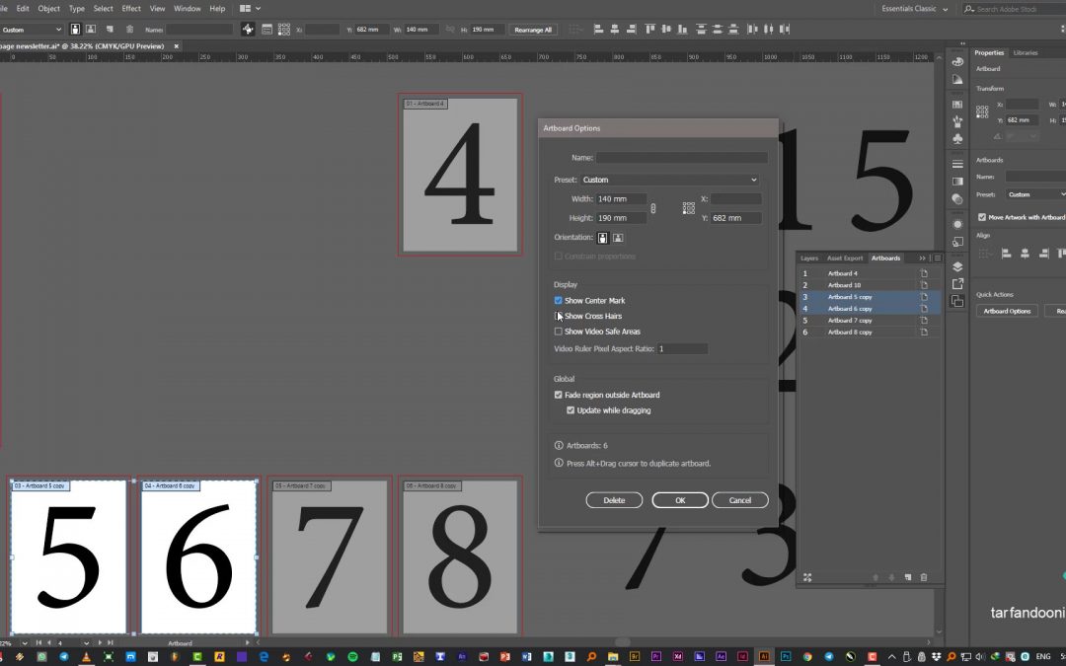Image resolution: width=1066 pixels, height=666 pixels.
Task: Open the Swatches panel icon in dock
Action: click(x=957, y=105)
